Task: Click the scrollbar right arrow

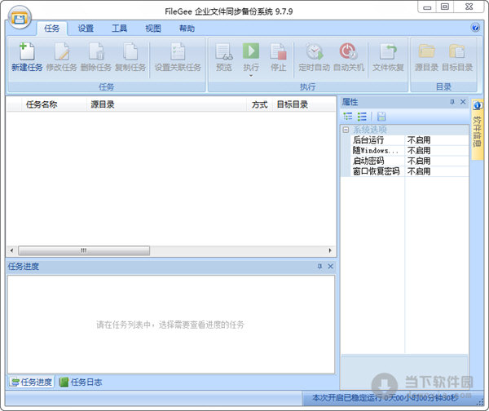Action: 330,250
